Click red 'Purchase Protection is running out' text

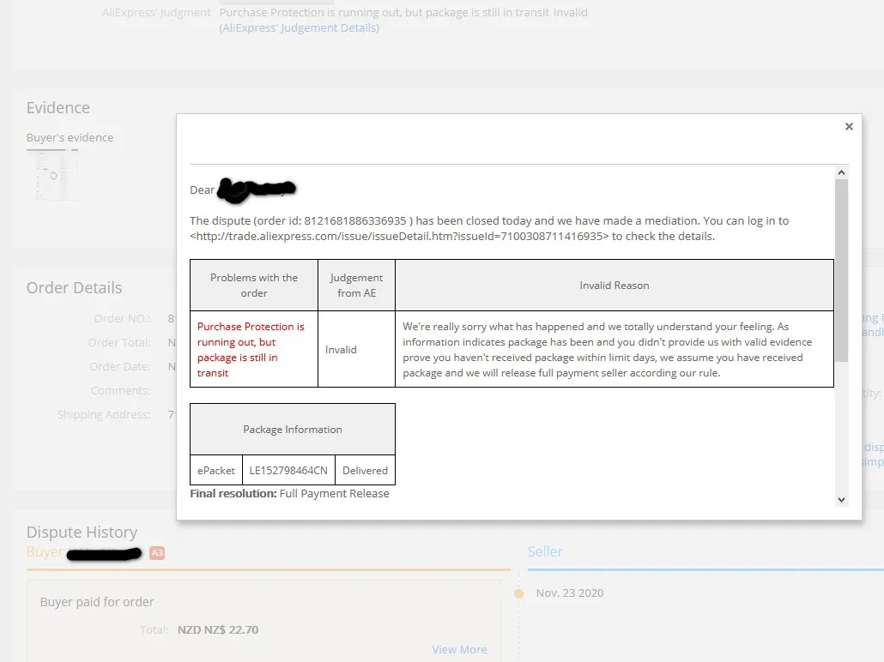click(251, 349)
